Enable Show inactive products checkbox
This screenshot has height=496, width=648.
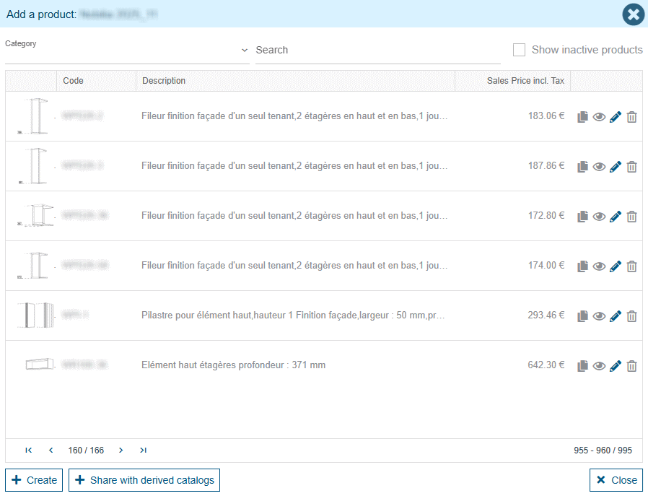[x=519, y=50]
